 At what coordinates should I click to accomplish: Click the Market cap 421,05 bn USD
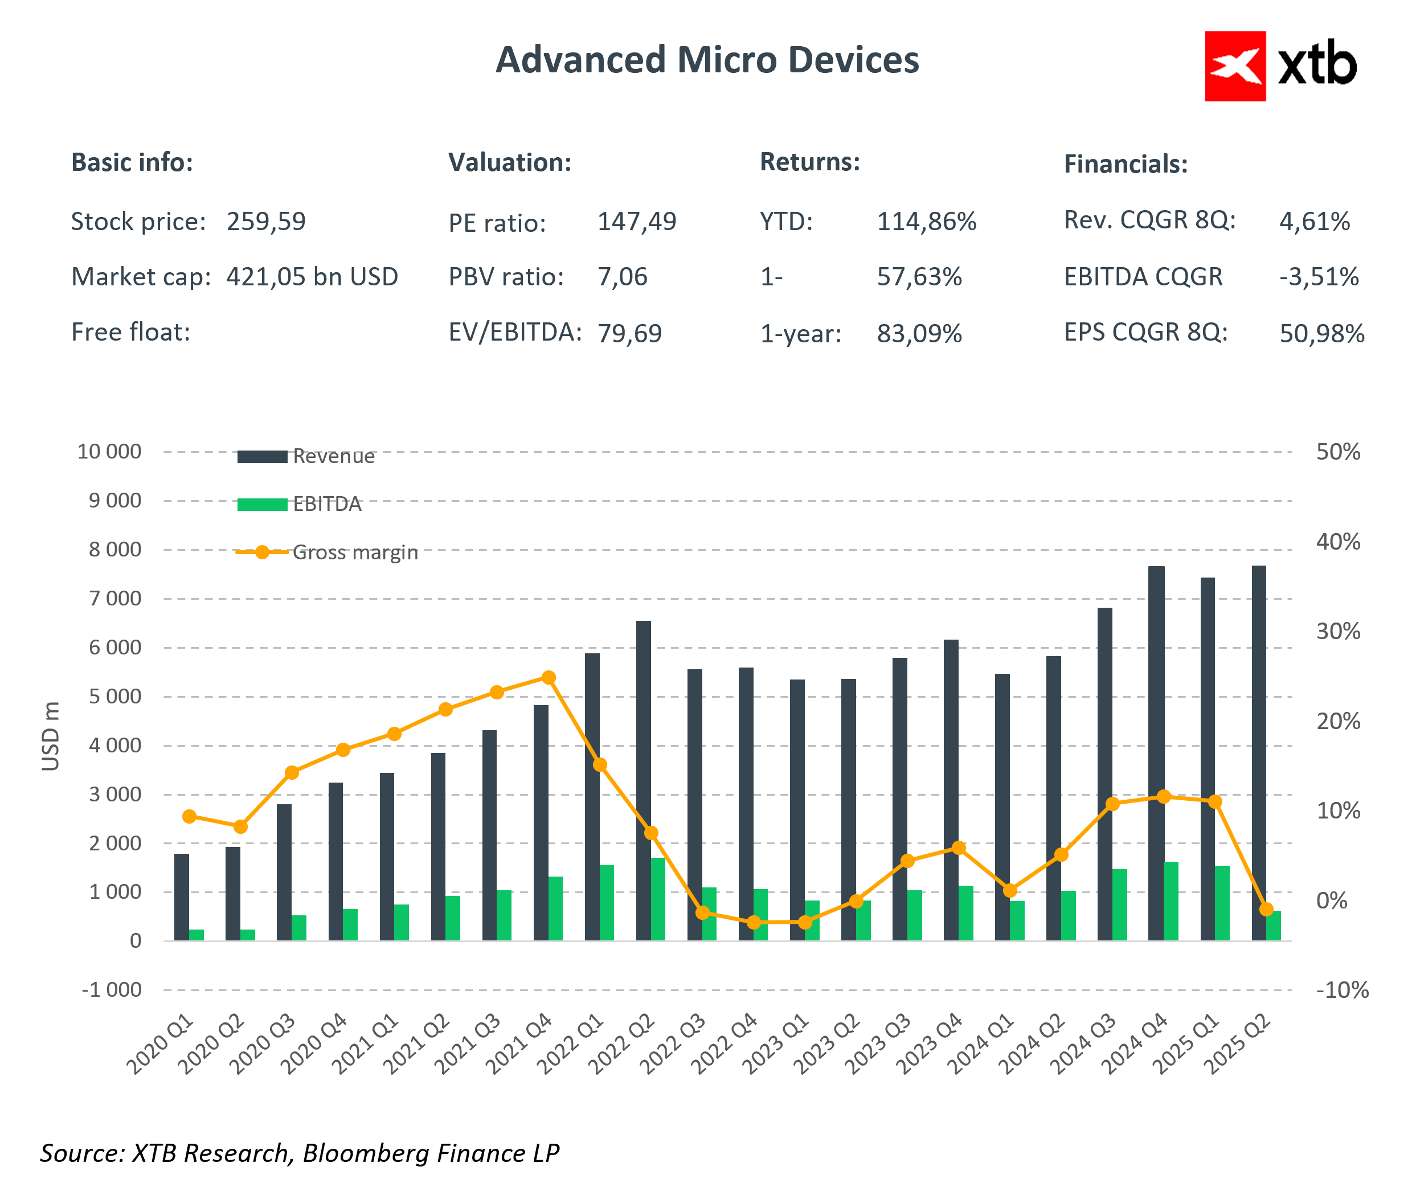click(312, 276)
